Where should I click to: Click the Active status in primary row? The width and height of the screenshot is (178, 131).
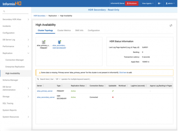coord(73,91)
